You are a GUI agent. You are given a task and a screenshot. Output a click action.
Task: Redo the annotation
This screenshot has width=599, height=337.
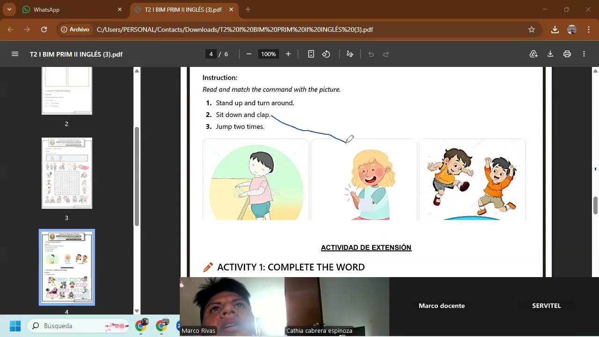[x=386, y=54]
